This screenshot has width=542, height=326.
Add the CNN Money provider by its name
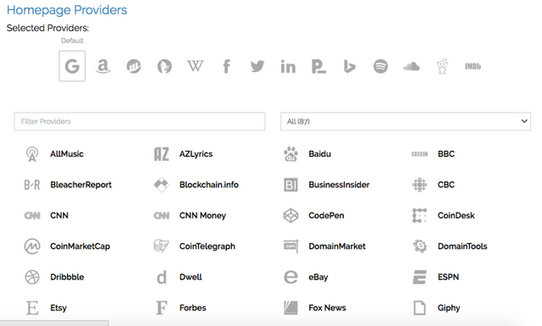pos(202,216)
